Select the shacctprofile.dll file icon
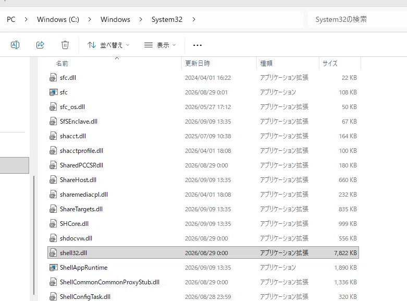407x301 pixels. tap(53, 150)
